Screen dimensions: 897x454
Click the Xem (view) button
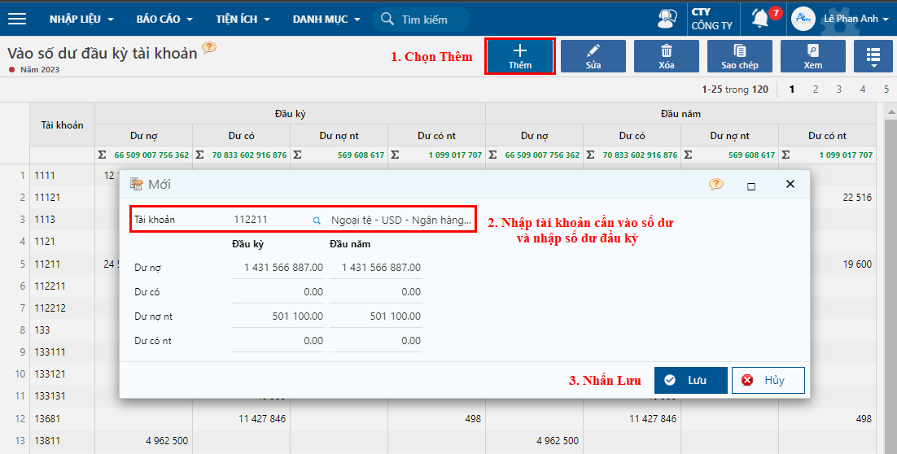(x=813, y=56)
